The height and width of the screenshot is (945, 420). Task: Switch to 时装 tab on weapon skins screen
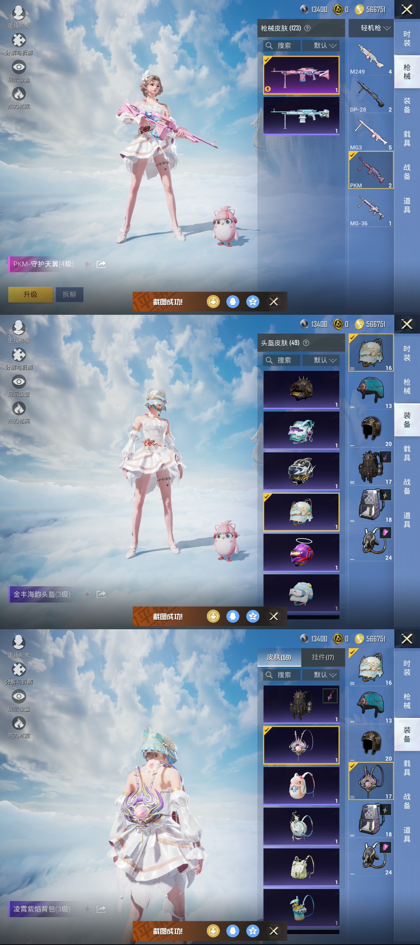pos(407,38)
